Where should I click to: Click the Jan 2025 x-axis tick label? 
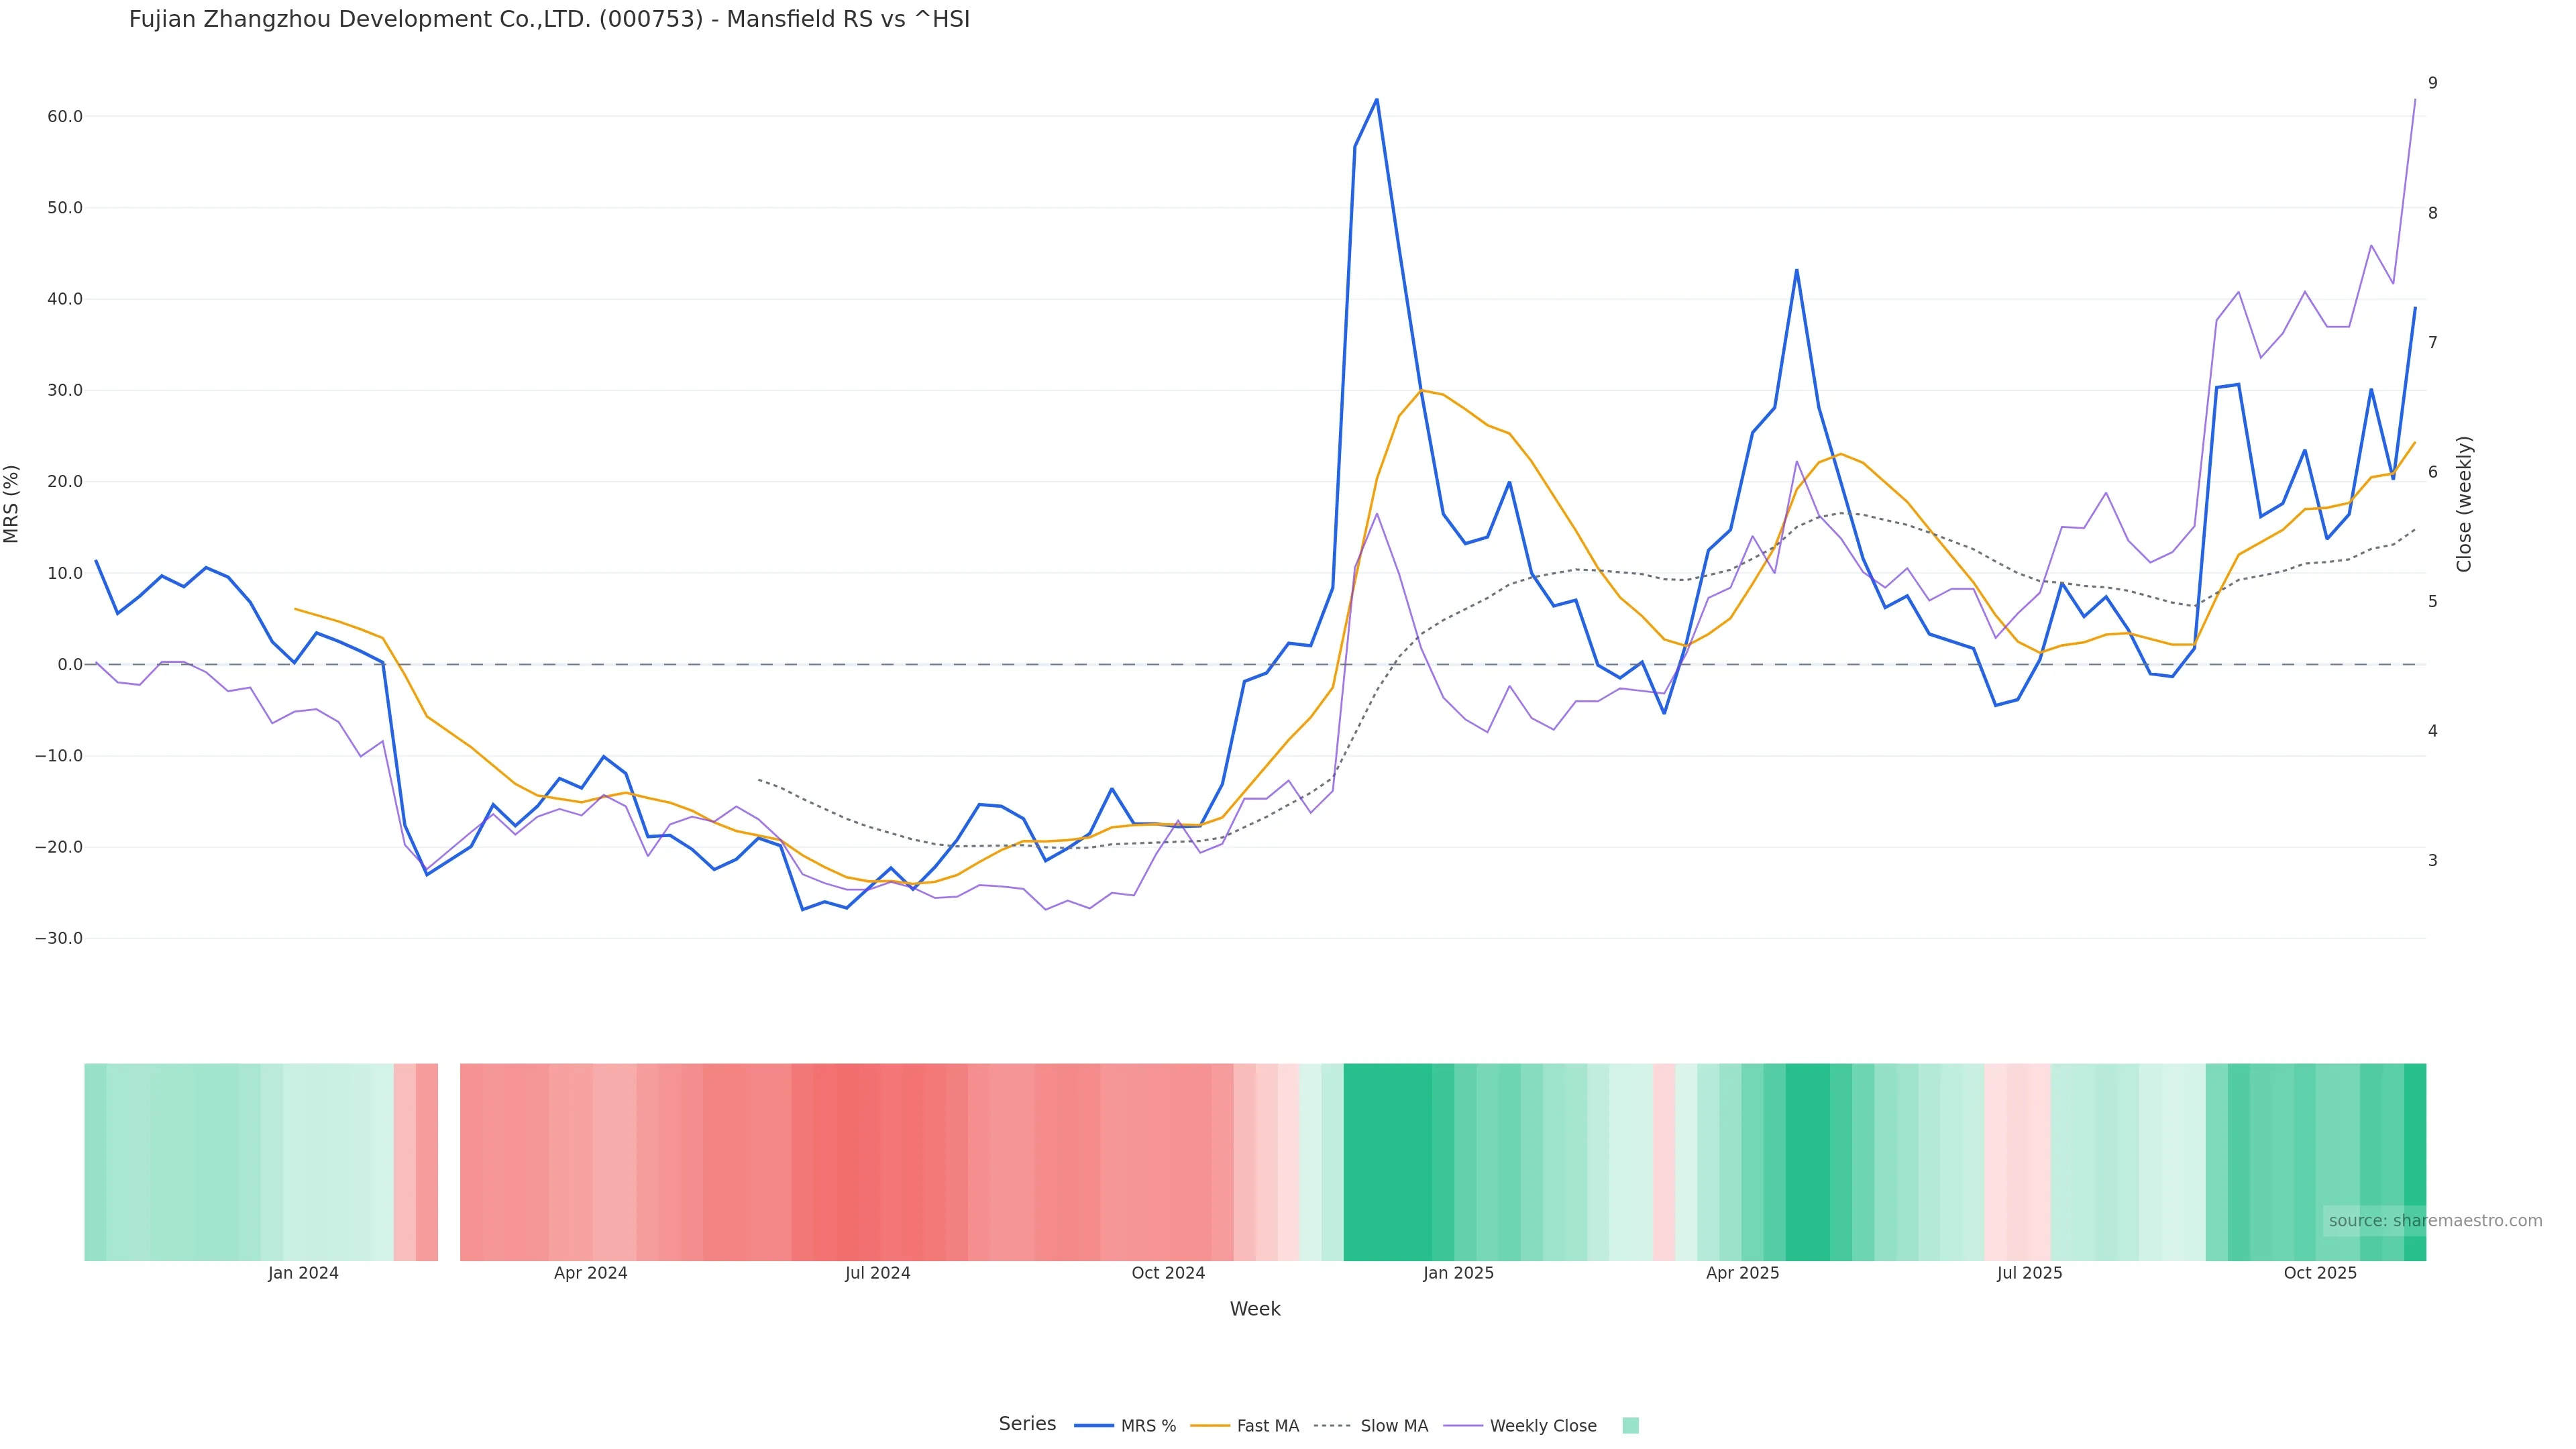click(x=1458, y=1274)
